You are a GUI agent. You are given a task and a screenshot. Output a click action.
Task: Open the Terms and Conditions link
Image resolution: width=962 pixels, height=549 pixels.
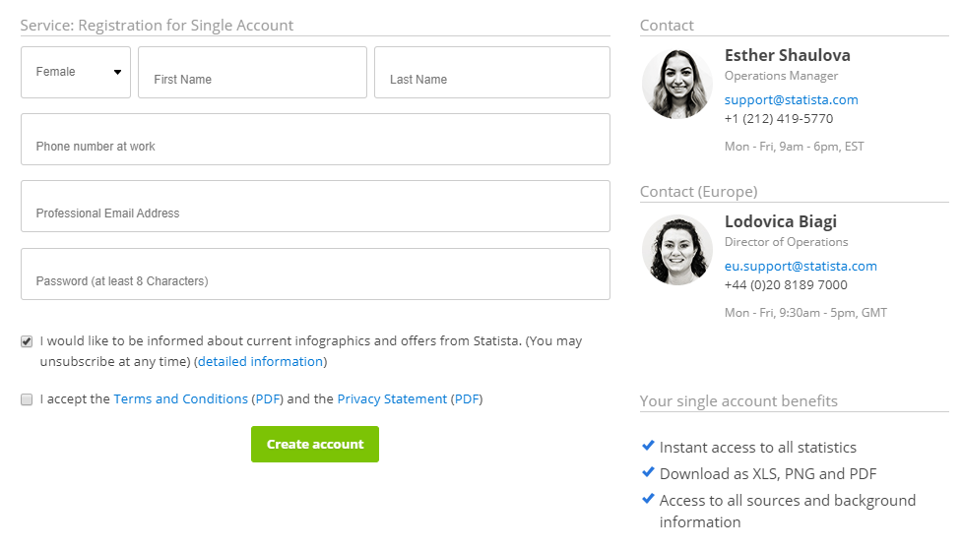point(181,398)
